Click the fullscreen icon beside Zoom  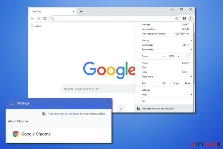188,56
